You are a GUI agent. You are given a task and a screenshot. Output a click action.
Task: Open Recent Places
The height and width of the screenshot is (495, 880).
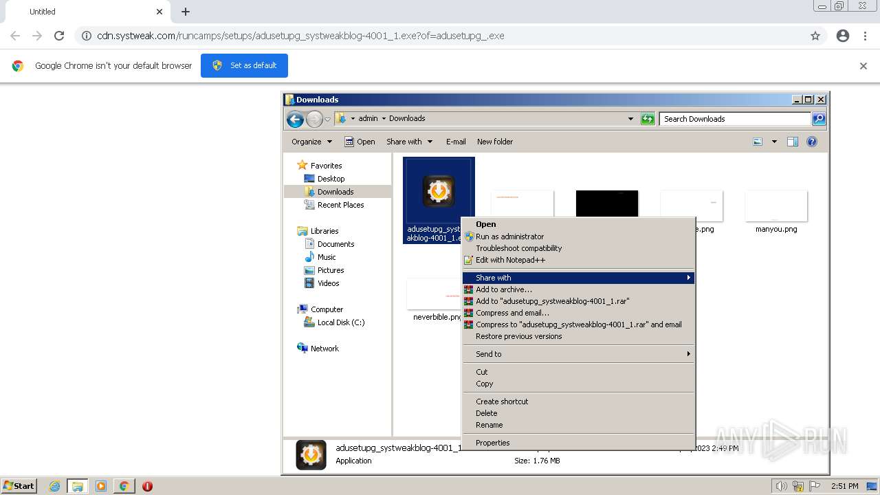click(x=340, y=205)
